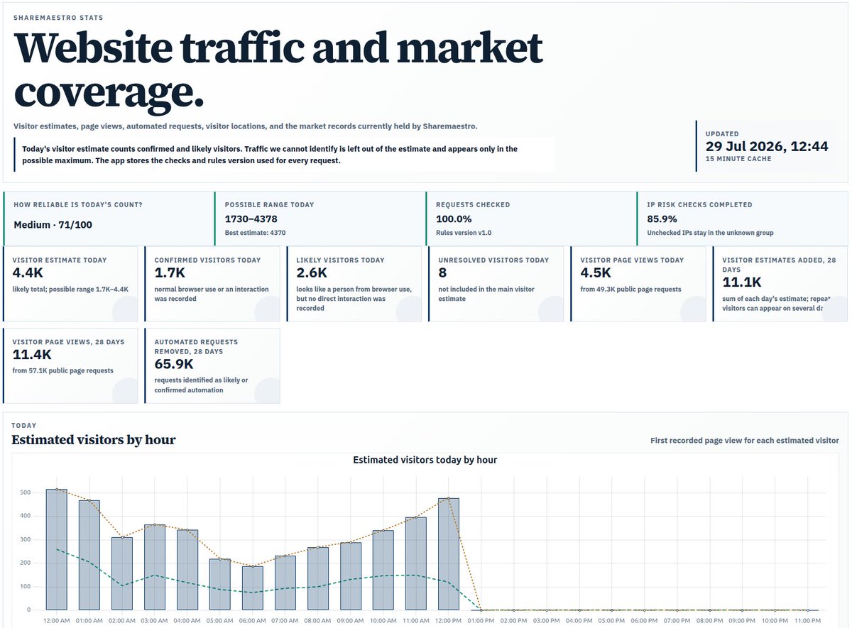Click the "Today's visitor estimate counts..." note

click(284, 155)
